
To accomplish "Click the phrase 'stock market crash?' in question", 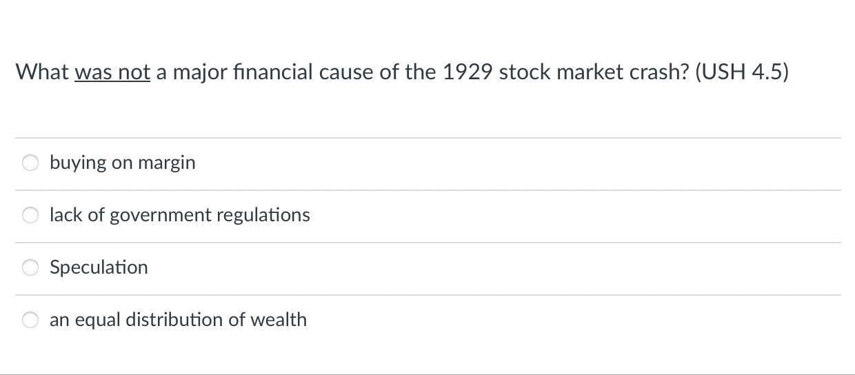I will coord(593,72).
